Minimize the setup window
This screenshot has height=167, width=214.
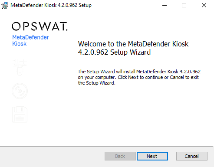click(165, 5)
